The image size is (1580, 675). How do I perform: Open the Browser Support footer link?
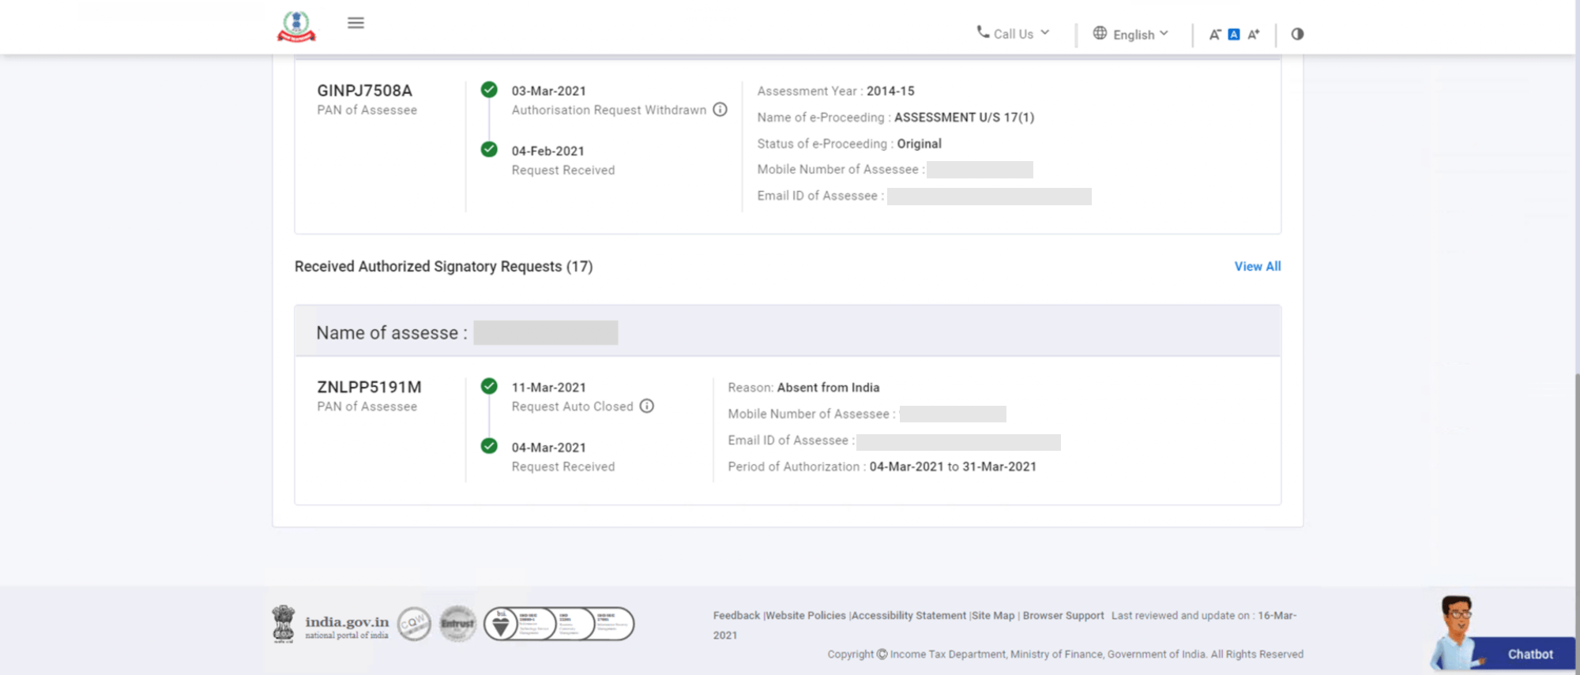tap(1063, 616)
